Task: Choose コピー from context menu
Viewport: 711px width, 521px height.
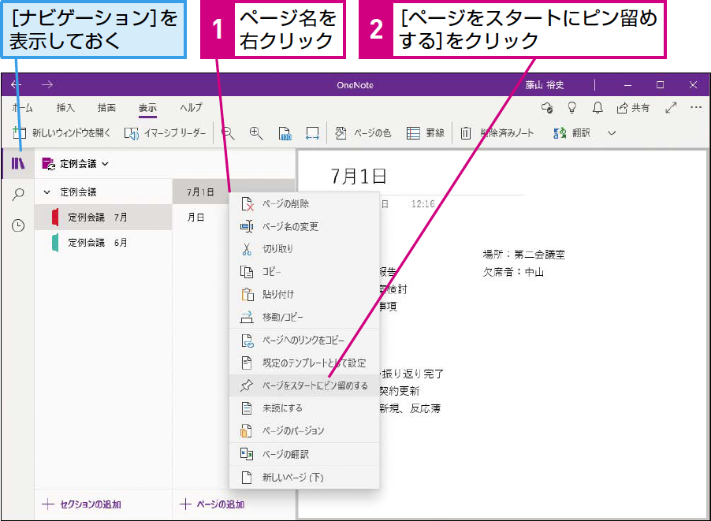Action: [x=304, y=272]
